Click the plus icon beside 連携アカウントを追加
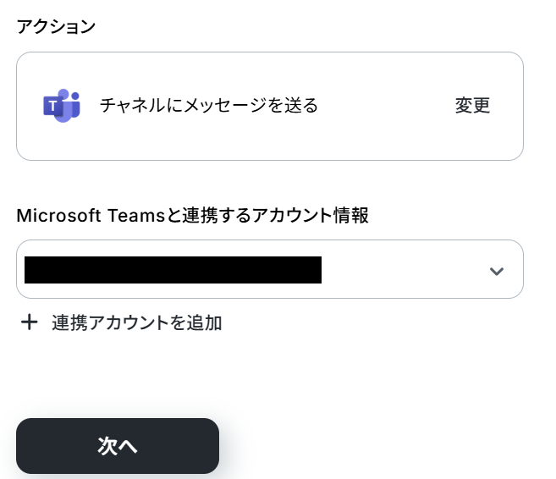This screenshot has height=479, width=556. [30, 322]
